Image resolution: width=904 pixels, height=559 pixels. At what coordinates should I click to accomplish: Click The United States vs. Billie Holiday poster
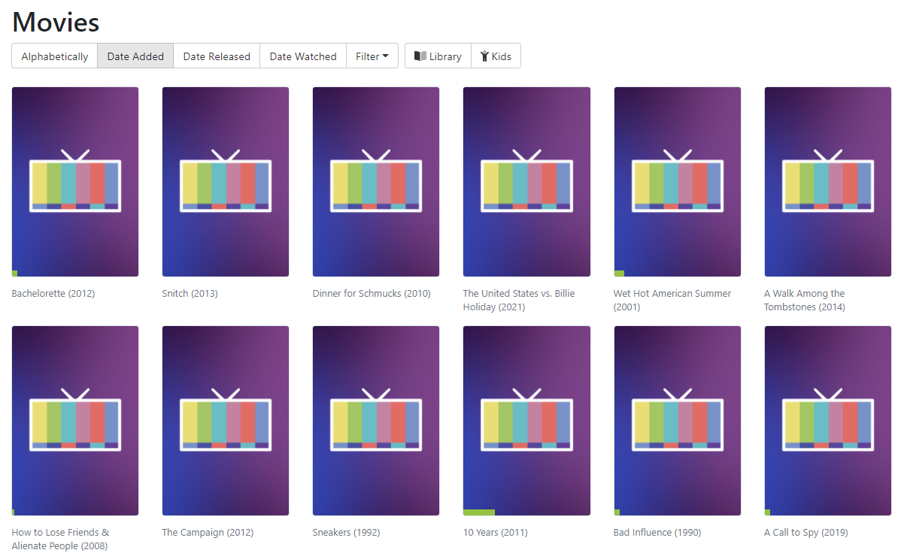(x=526, y=182)
